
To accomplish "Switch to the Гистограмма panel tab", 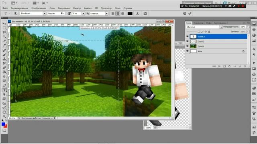I will [220, 23].
